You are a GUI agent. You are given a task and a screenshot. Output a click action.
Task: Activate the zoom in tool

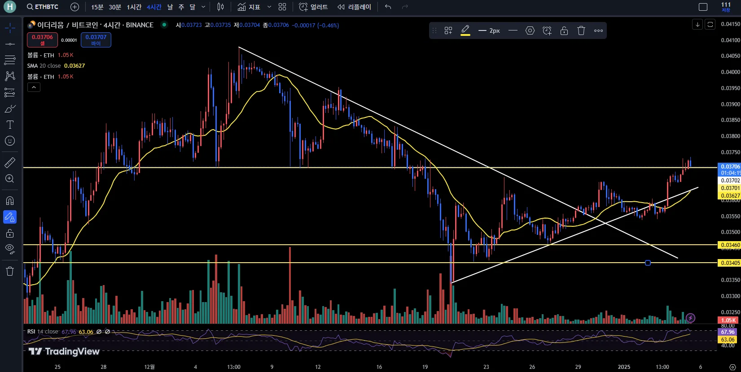tap(10, 179)
